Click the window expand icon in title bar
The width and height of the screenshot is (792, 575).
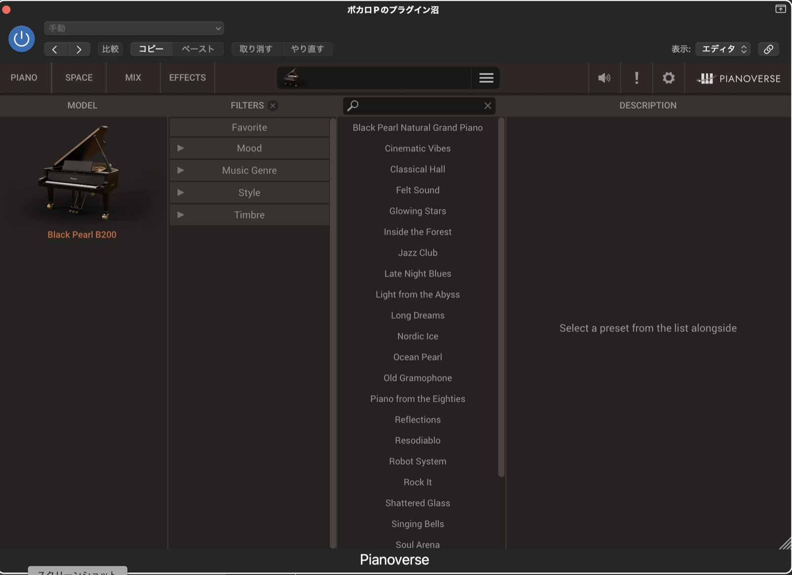tap(781, 9)
